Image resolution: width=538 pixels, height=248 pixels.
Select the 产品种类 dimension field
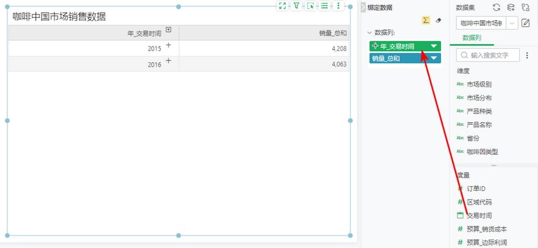tap(479, 112)
